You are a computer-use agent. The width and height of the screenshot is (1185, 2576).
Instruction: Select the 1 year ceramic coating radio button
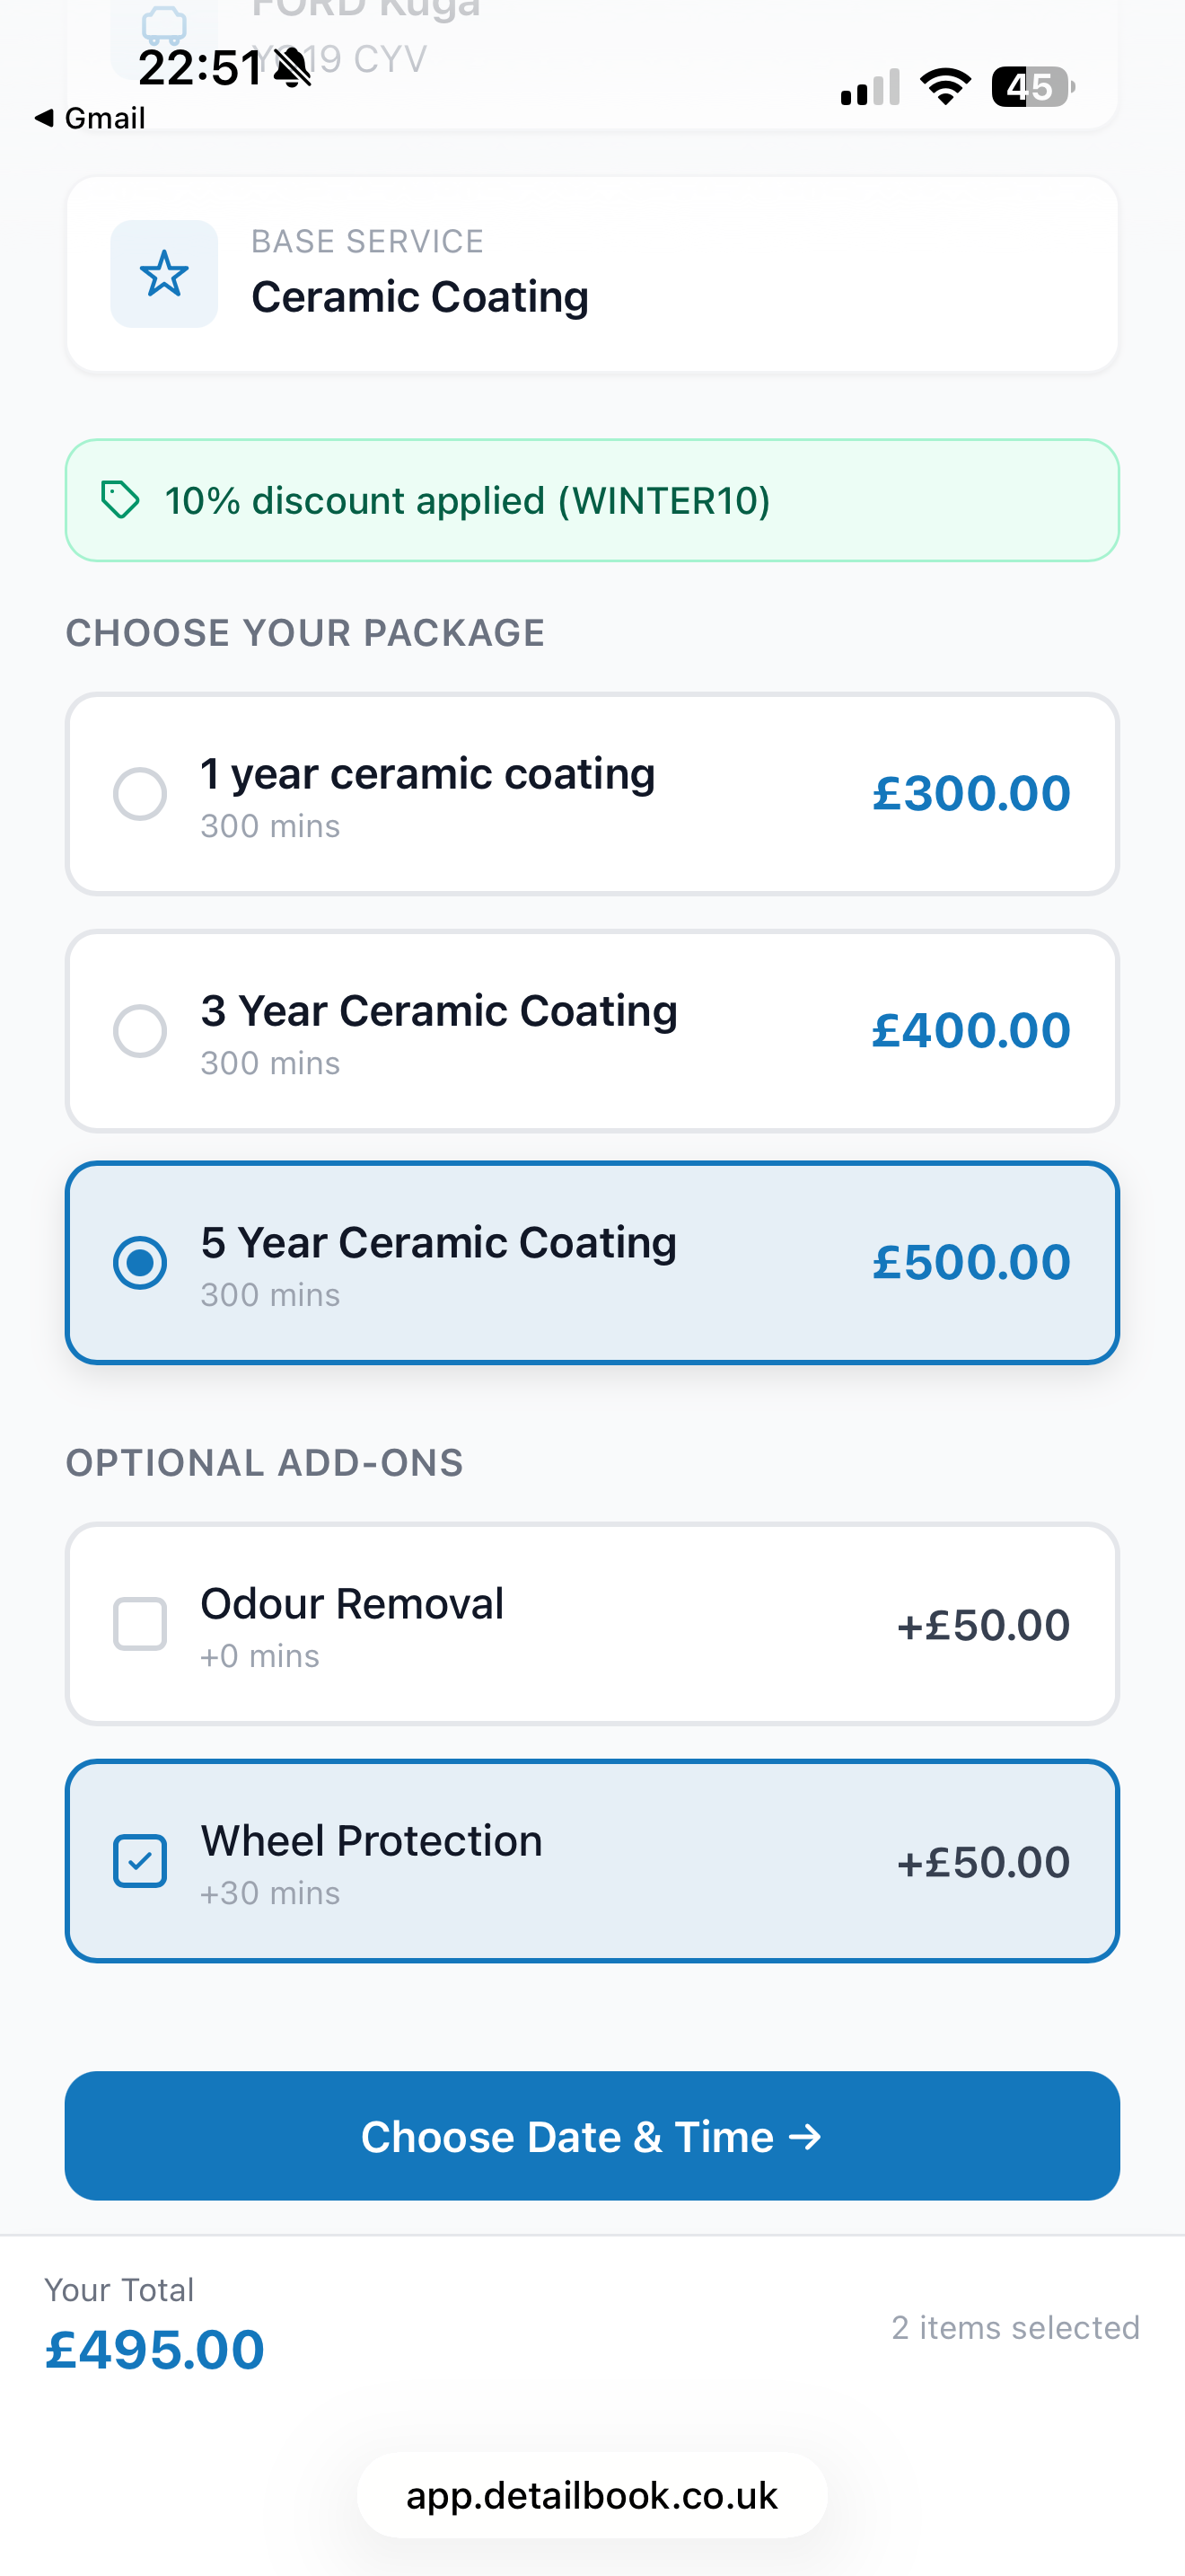[x=140, y=794]
